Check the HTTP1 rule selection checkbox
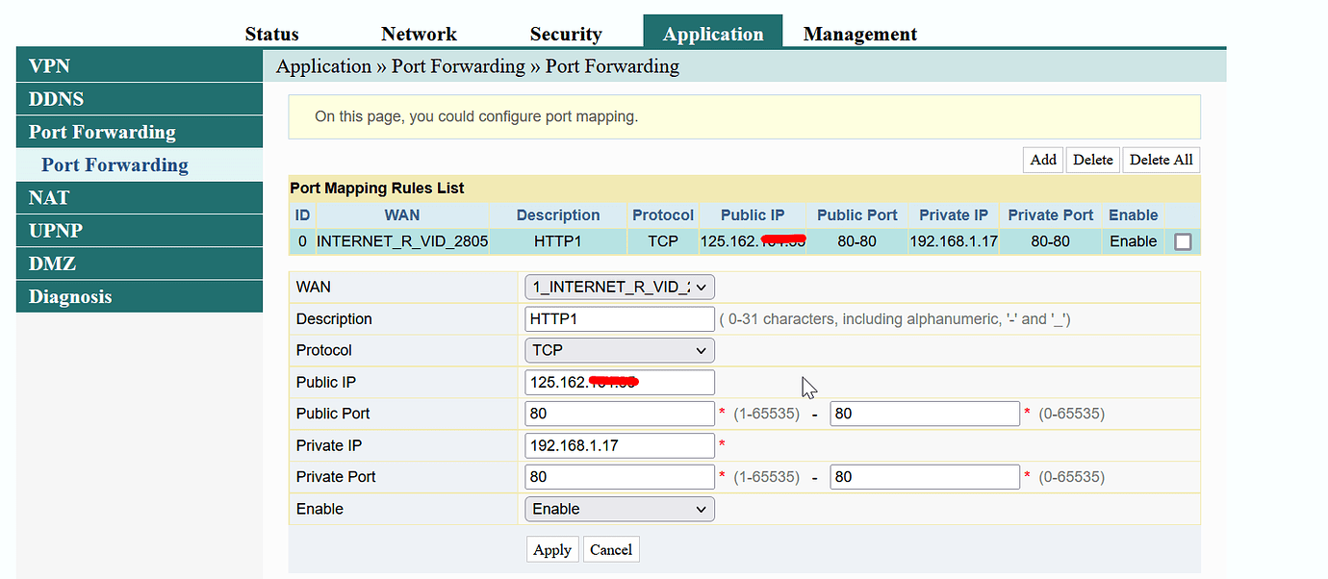The width and height of the screenshot is (1328, 579). pos(1183,241)
